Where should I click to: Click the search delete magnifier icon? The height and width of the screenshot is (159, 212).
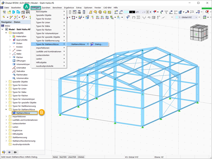(207, 12)
